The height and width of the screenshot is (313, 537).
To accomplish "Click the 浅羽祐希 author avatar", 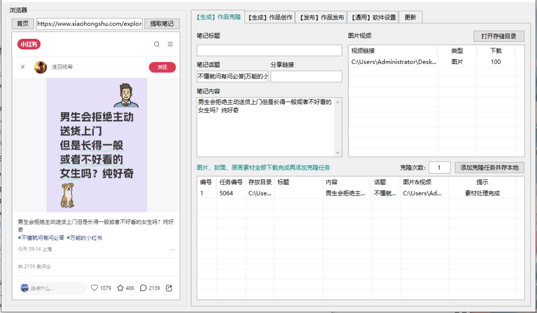I will click(41, 67).
